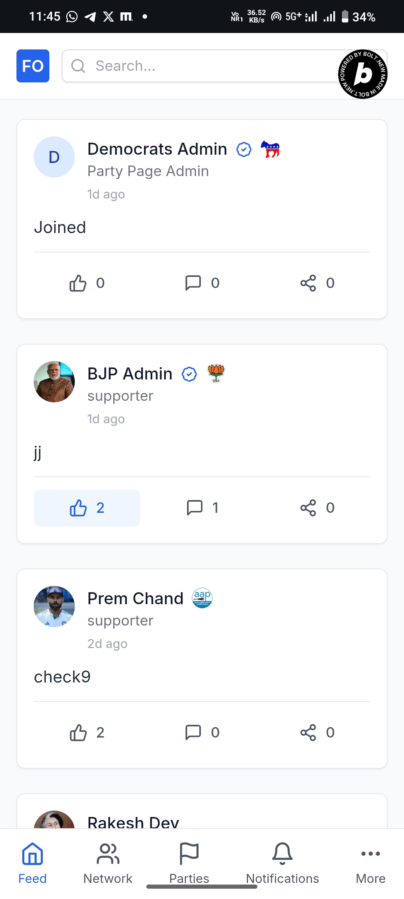Share the BJP Admin post
The height and width of the screenshot is (899, 404).
click(x=317, y=508)
